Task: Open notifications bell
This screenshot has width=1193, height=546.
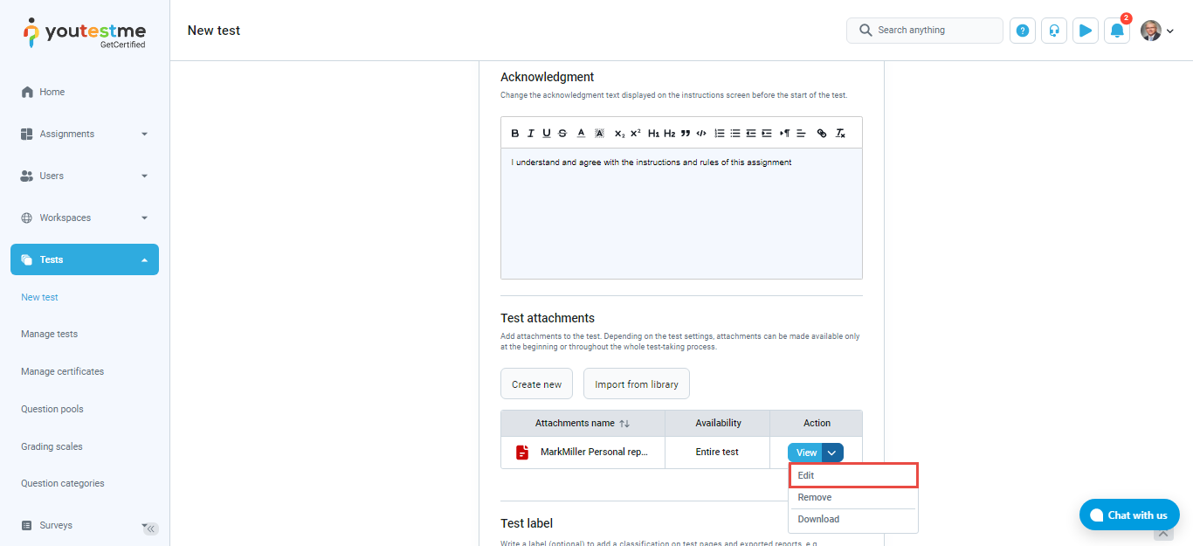Action: [x=1117, y=31]
